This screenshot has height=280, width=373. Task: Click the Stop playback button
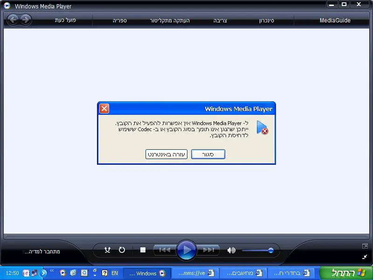click(143, 250)
